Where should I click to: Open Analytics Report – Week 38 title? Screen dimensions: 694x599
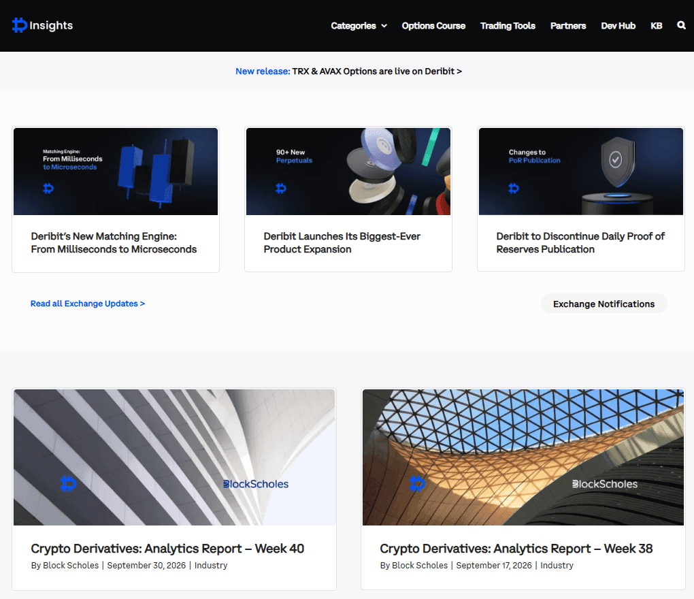[516, 549]
